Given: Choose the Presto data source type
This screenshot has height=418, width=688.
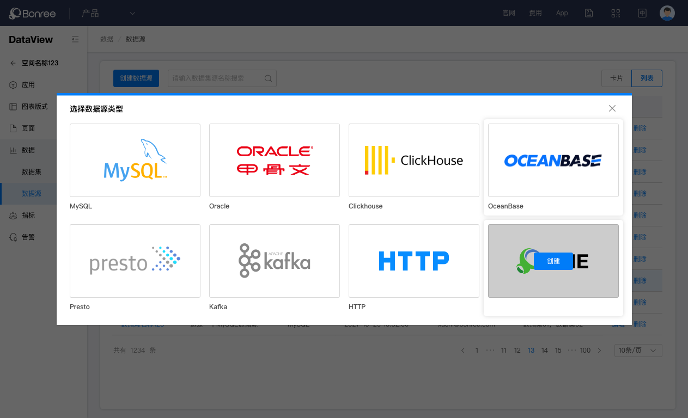Looking at the screenshot, I should click(x=135, y=261).
